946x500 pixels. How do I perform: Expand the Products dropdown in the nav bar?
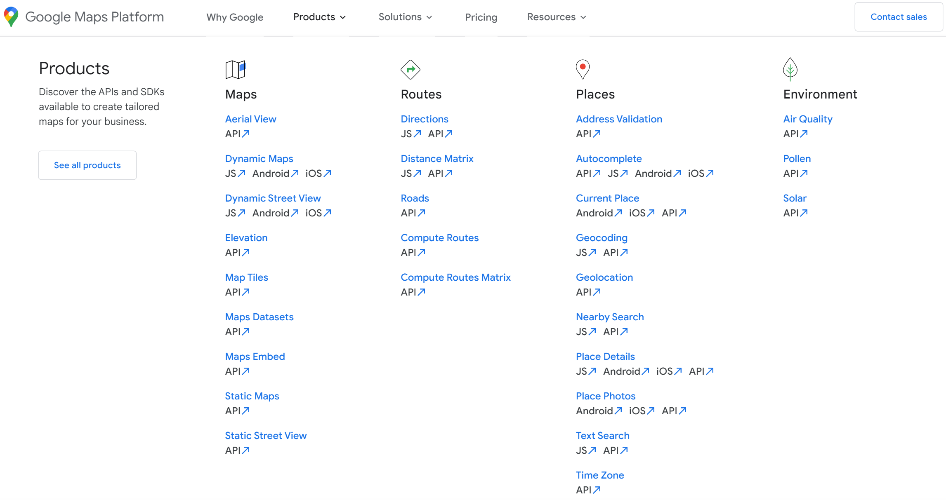coord(319,17)
